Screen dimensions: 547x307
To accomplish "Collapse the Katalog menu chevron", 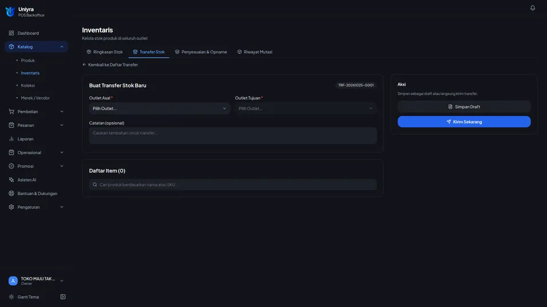I will pyautogui.click(x=62, y=47).
